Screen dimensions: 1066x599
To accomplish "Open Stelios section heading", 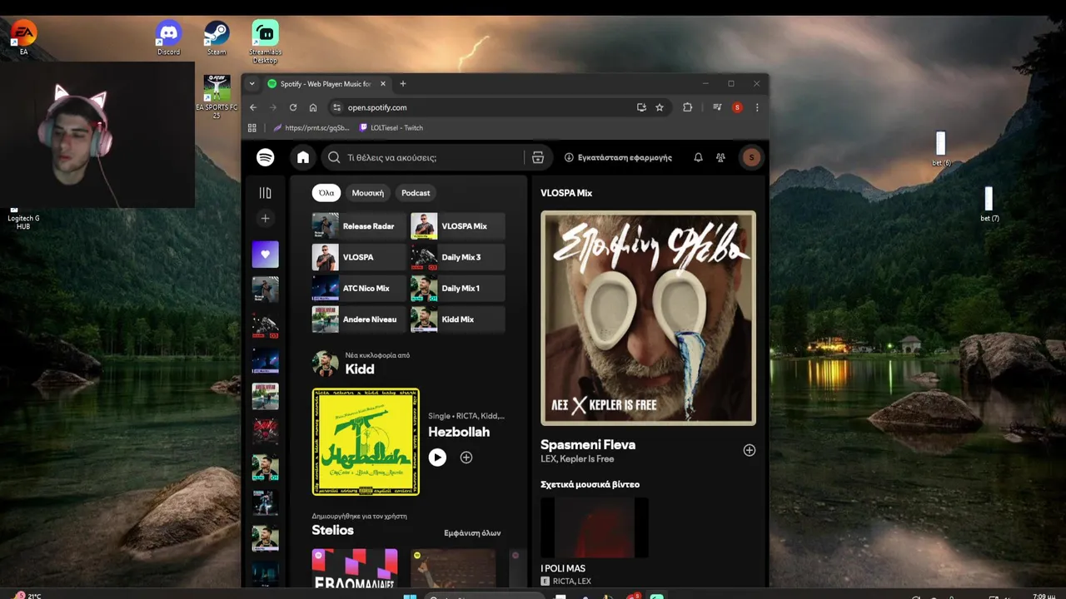I will coord(332,530).
